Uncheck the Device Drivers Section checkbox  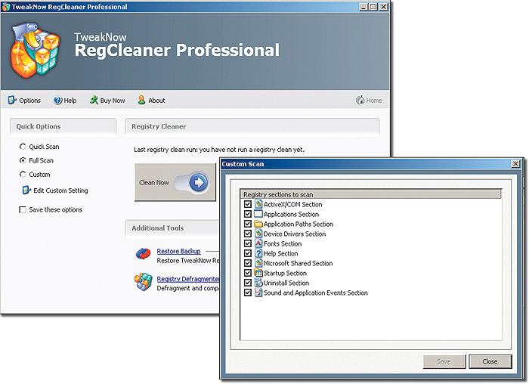click(248, 234)
